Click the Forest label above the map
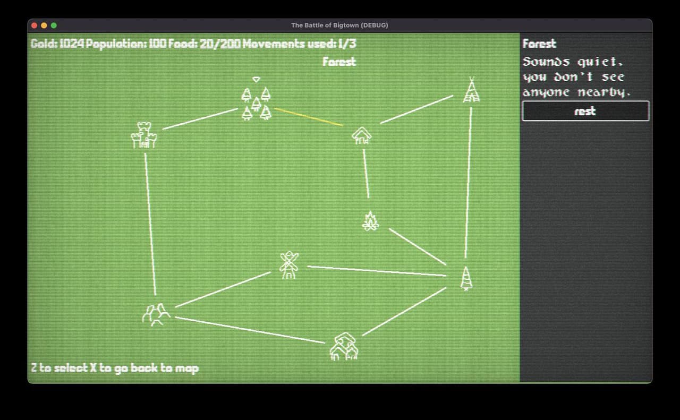The image size is (680, 420). point(339,62)
